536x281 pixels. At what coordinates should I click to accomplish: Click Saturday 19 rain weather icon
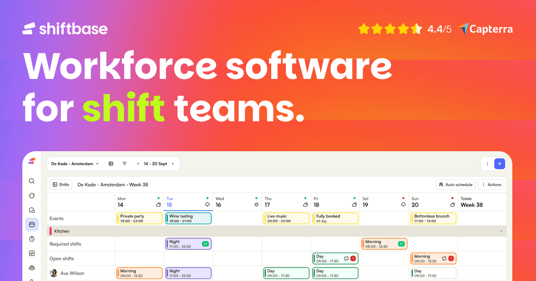[403, 205]
